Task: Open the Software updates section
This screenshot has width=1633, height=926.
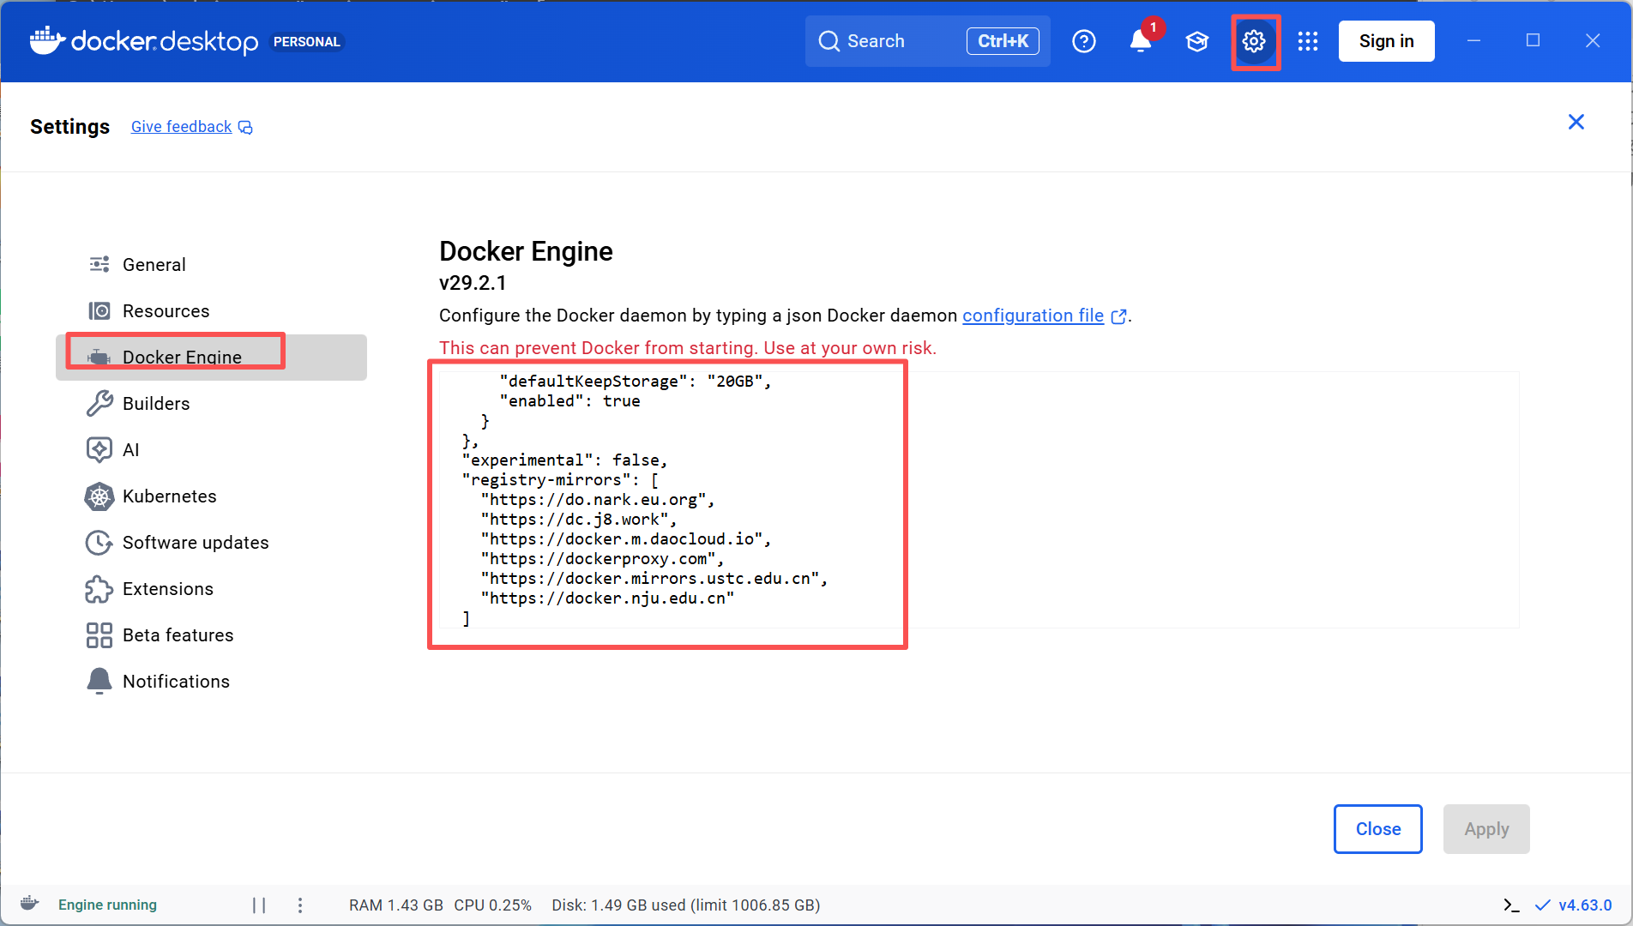Action: (x=211, y=542)
